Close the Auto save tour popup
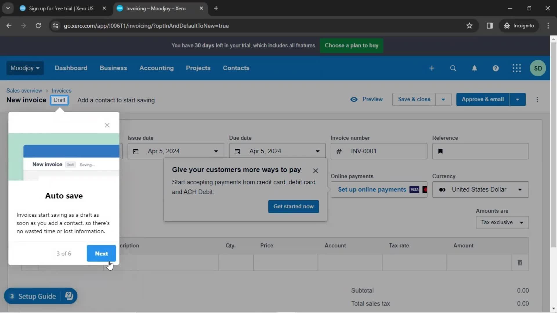Screen dimensions: 557x313 coord(107,125)
